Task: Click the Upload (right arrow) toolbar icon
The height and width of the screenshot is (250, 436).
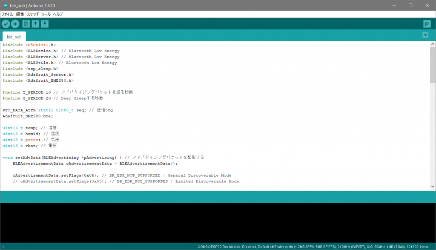Action: click(15, 24)
